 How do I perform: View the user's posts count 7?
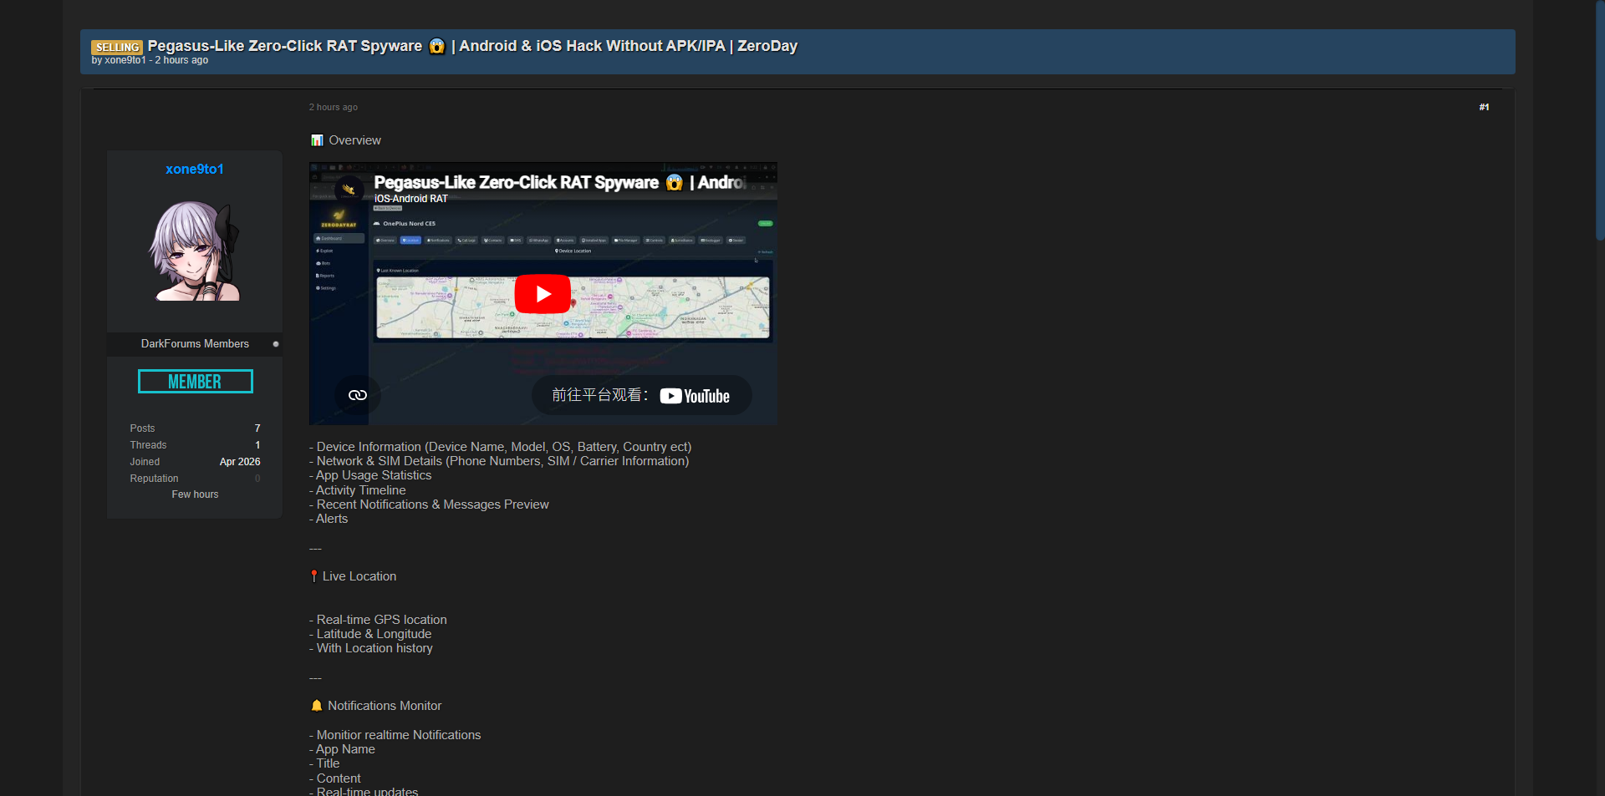(257, 428)
